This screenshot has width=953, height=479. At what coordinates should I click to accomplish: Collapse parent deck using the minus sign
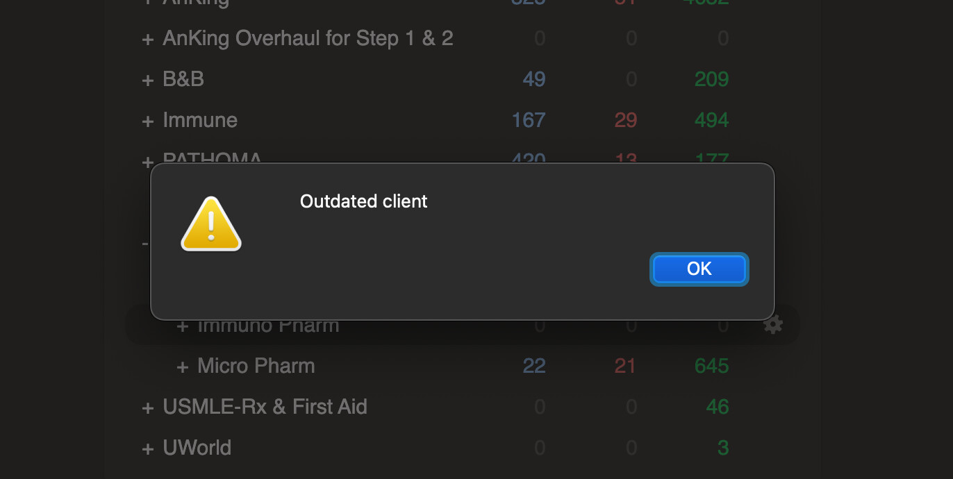[145, 244]
